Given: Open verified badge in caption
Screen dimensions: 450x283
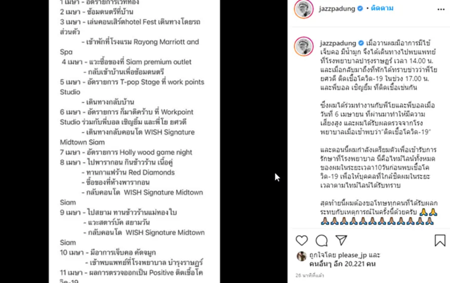Looking at the screenshot, I should click(361, 43).
